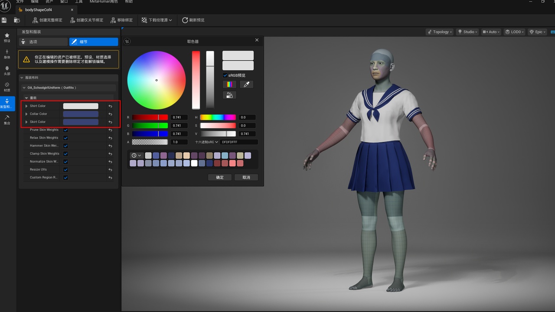Select the bodyShapeCof4 document tab
This screenshot has height=312, width=555.
46,10
